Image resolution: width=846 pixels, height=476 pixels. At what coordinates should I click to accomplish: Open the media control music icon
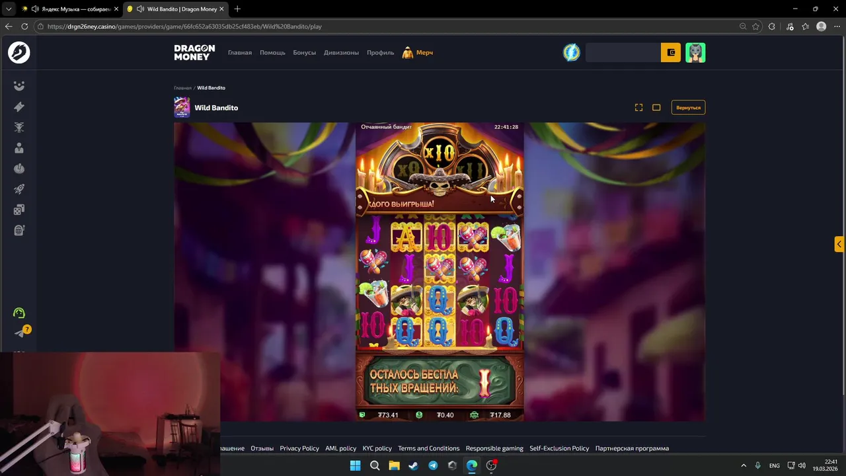point(790,26)
